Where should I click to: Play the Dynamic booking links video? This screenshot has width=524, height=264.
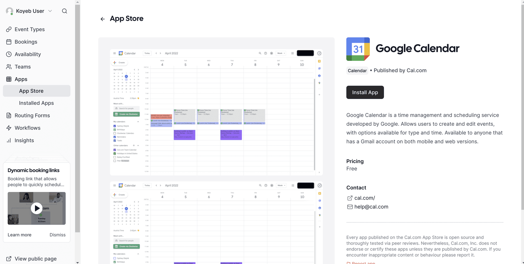37,208
